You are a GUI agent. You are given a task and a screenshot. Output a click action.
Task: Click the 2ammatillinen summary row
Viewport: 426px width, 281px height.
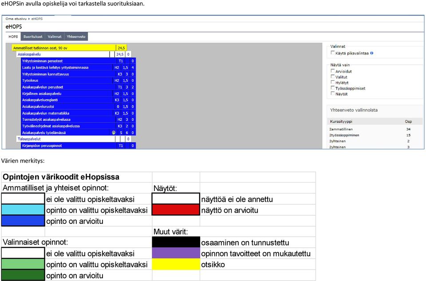tap(376, 129)
